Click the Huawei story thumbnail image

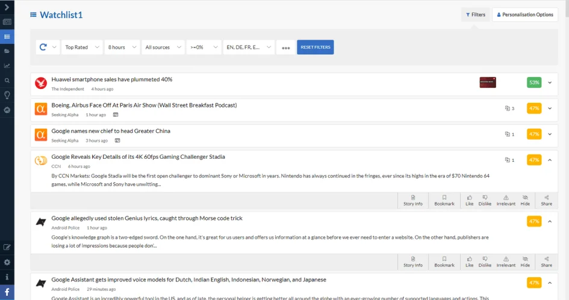click(487, 82)
